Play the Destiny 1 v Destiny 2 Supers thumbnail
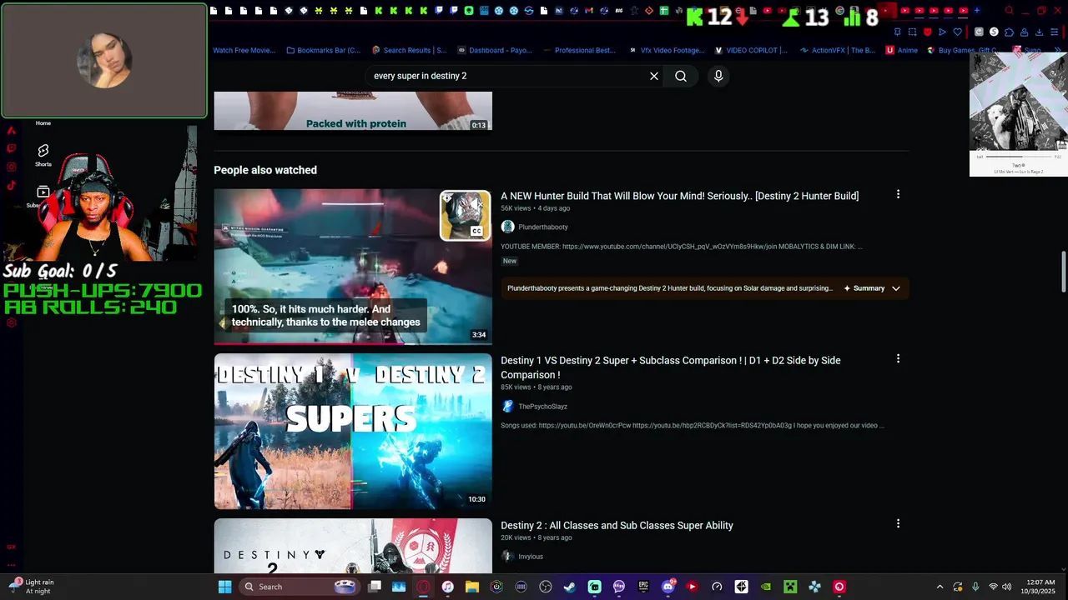The height and width of the screenshot is (600, 1068). click(x=353, y=432)
